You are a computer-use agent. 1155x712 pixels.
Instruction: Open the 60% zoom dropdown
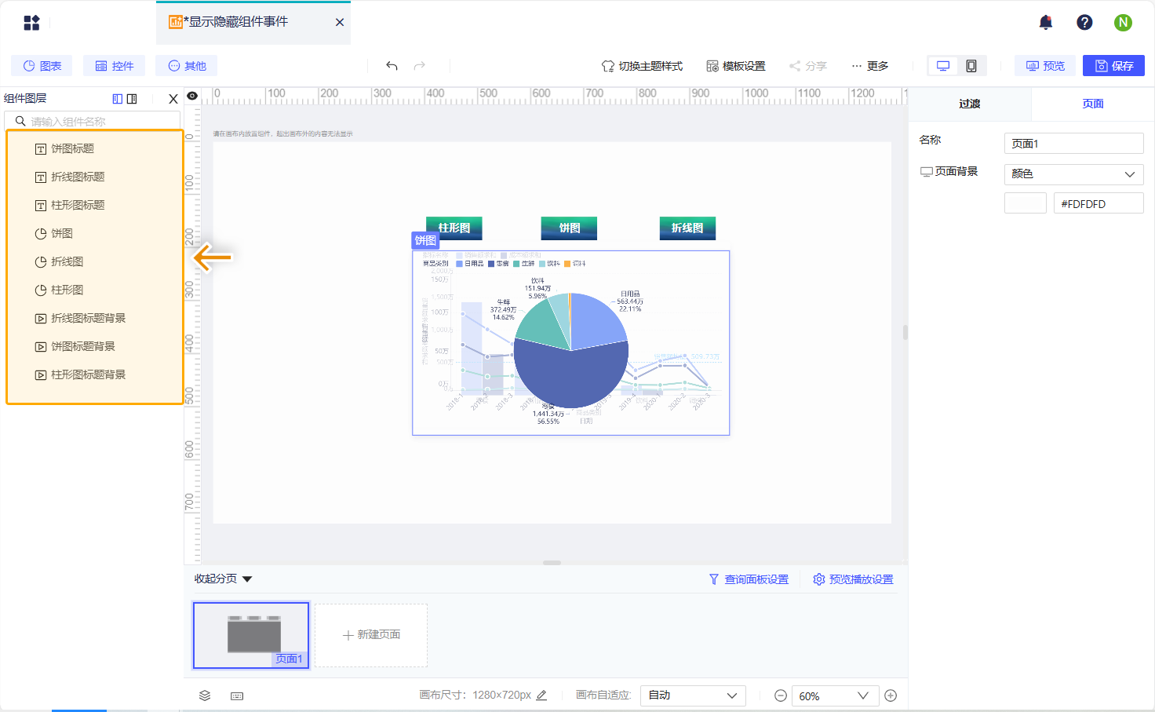[834, 696]
